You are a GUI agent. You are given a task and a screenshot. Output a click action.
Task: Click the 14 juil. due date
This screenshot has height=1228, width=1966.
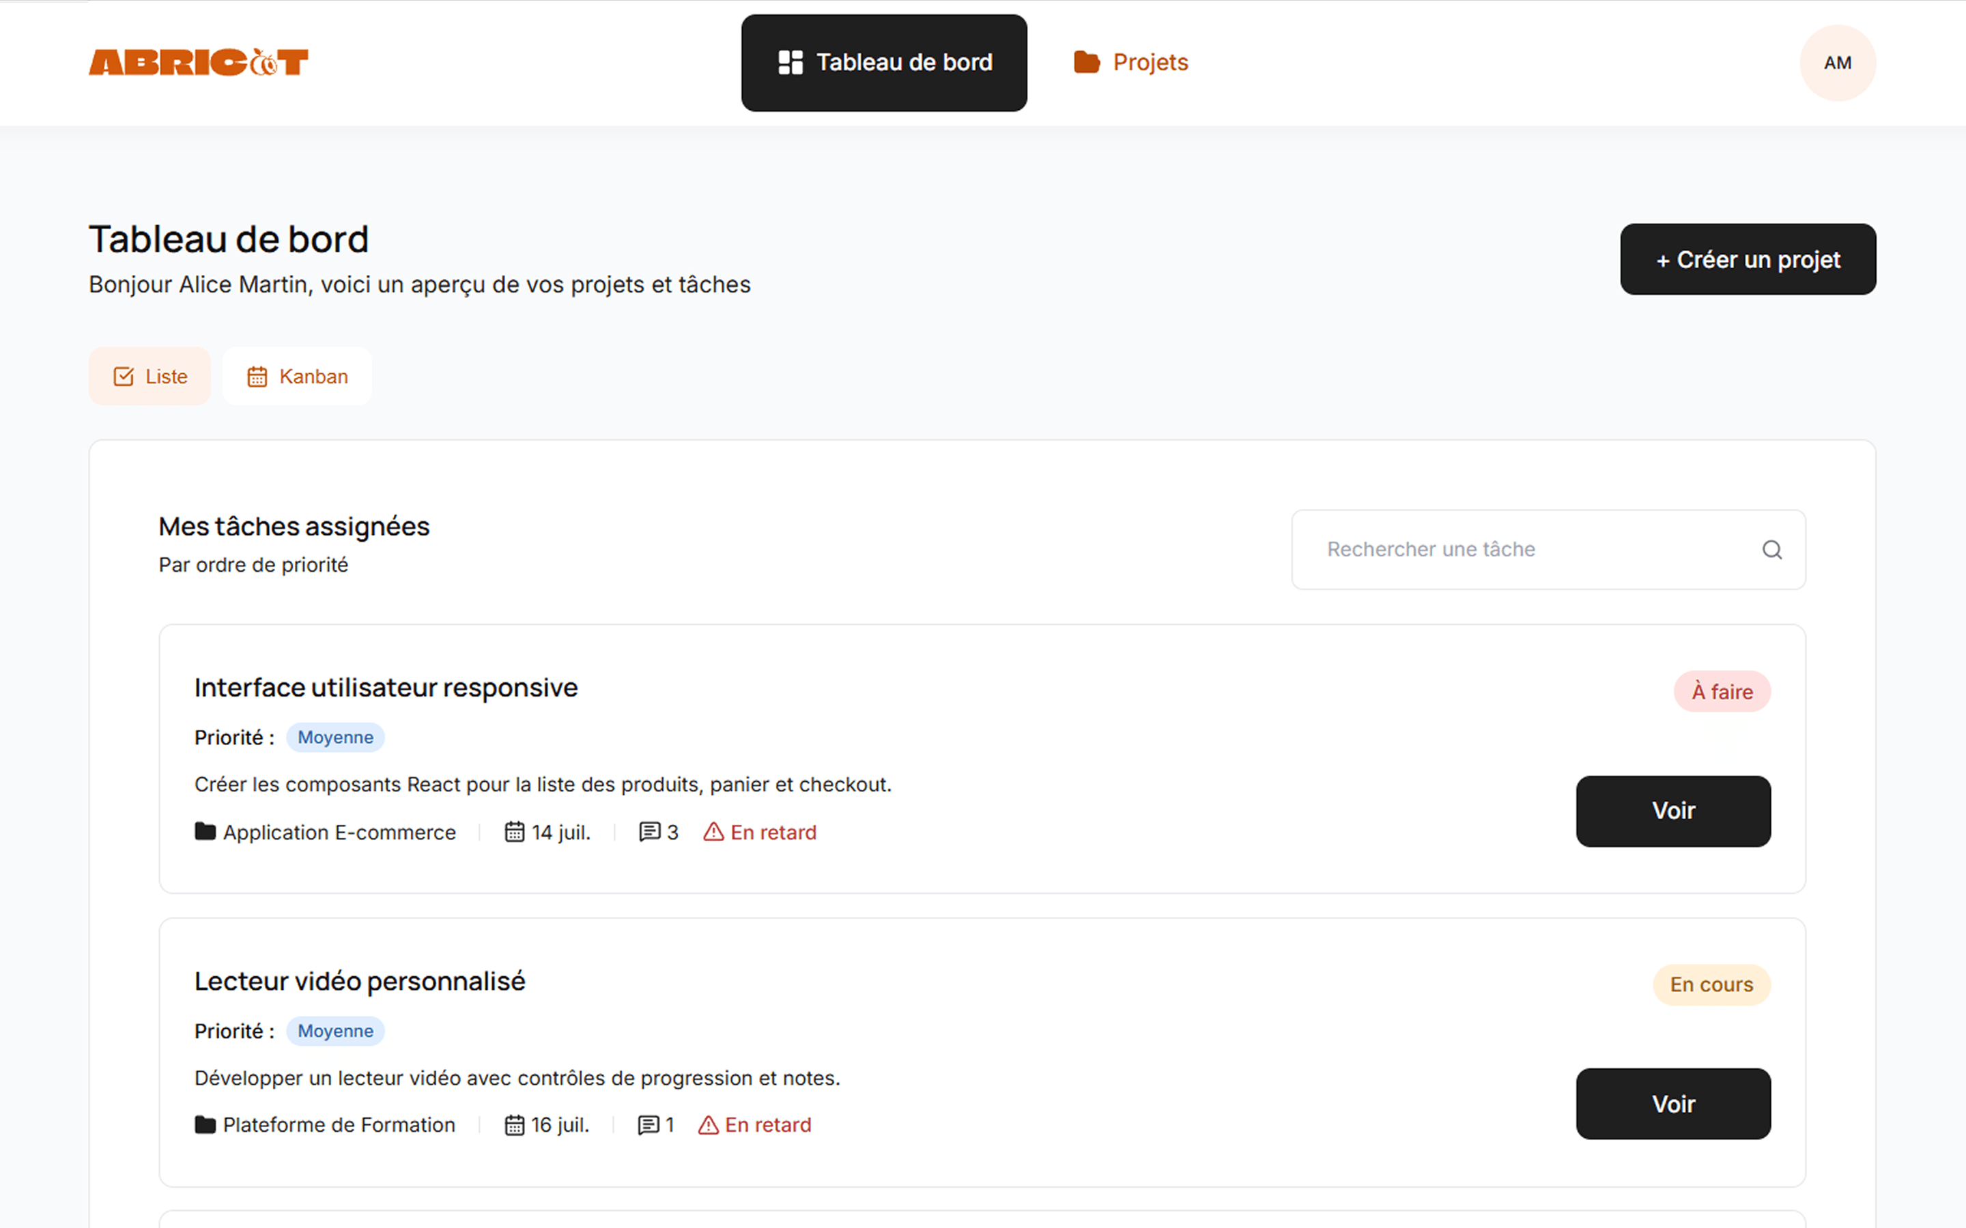pos(561,832)
